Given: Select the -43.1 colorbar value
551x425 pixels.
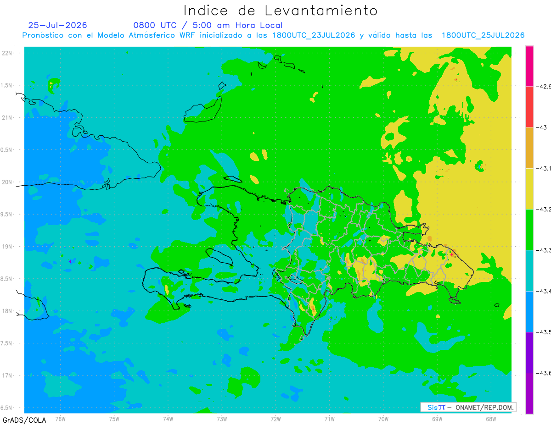Looking at the screenshot, I should [544, 168].
